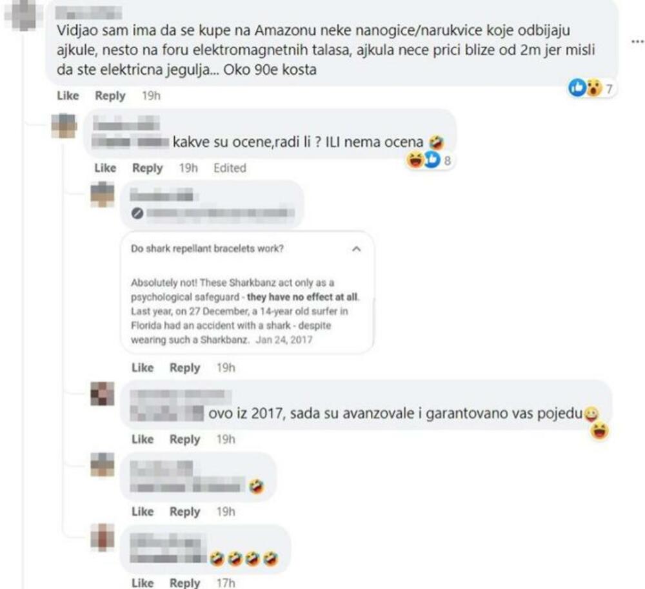Open the 17h timestamp on last reply

pyautogui.click(x=226, y=583)
